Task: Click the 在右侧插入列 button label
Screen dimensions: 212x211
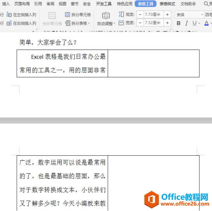Action: coord(25,23)
